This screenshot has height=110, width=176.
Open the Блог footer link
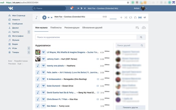coord(10,61)
